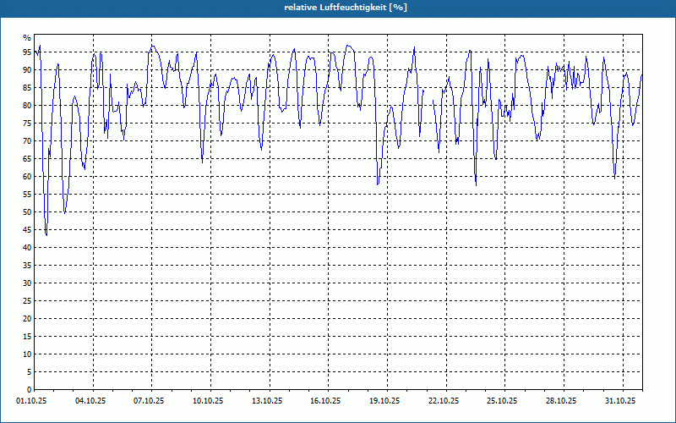Select the x-axis date label 10.10.25
This screenshot has width=676, height=423.
coord(208,401)
